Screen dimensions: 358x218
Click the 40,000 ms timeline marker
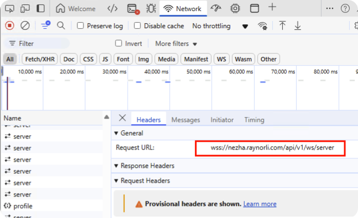156,72
